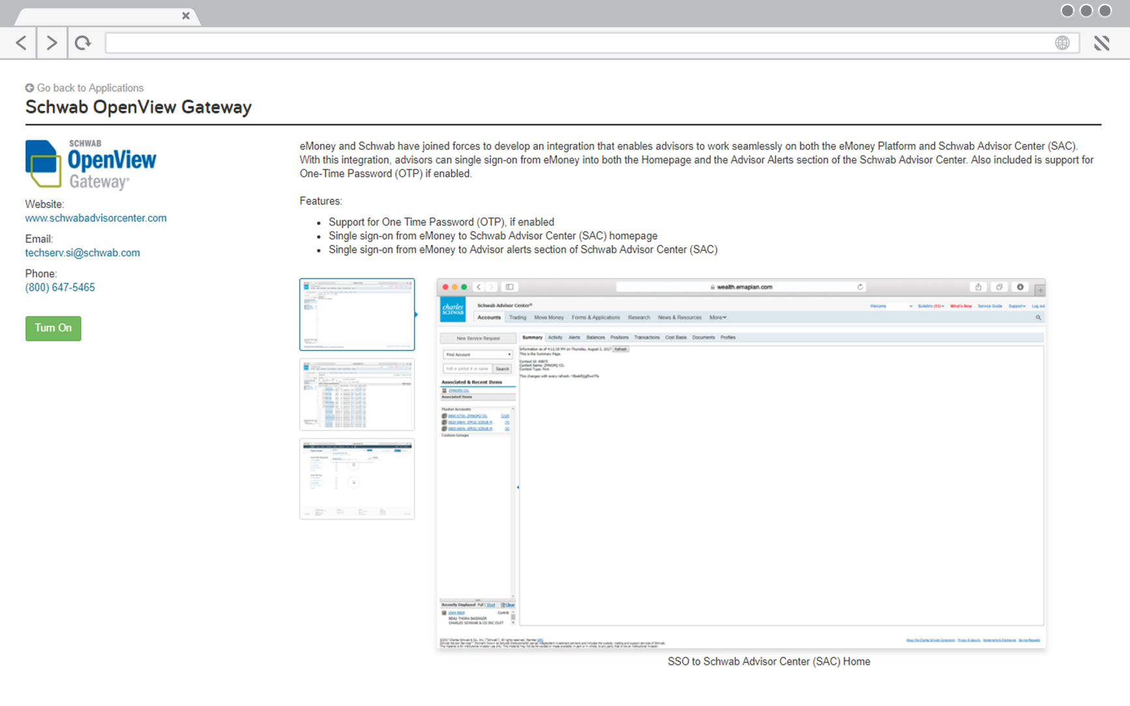
Task: Call the (800) 647-5465 phone link
Action: click(60, 287)
